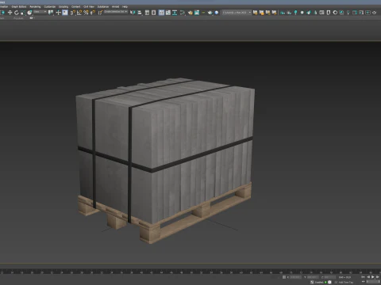This screenshot has width=381, height=285.
Task: Go to the start frame
Action: click(x=364, y=277)
